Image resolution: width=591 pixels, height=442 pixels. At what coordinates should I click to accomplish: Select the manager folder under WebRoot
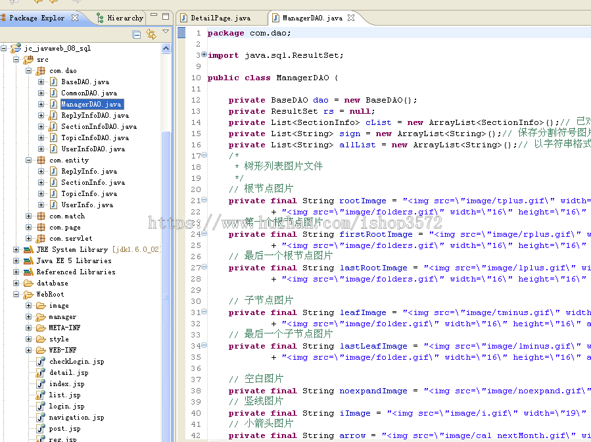[62, 317]
